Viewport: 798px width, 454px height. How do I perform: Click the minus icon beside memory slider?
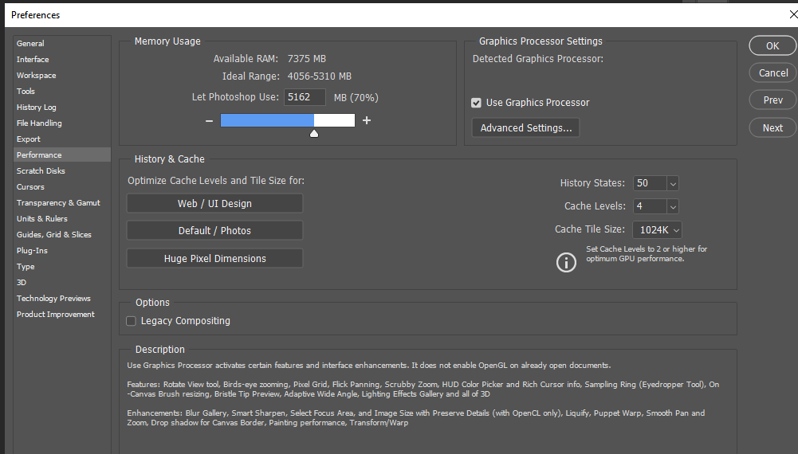click(209, 121)
